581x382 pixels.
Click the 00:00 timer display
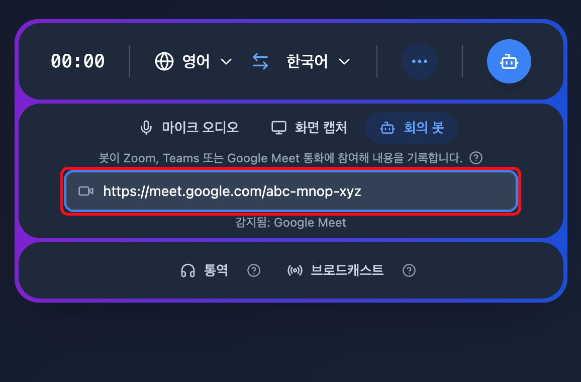[78, 61]
